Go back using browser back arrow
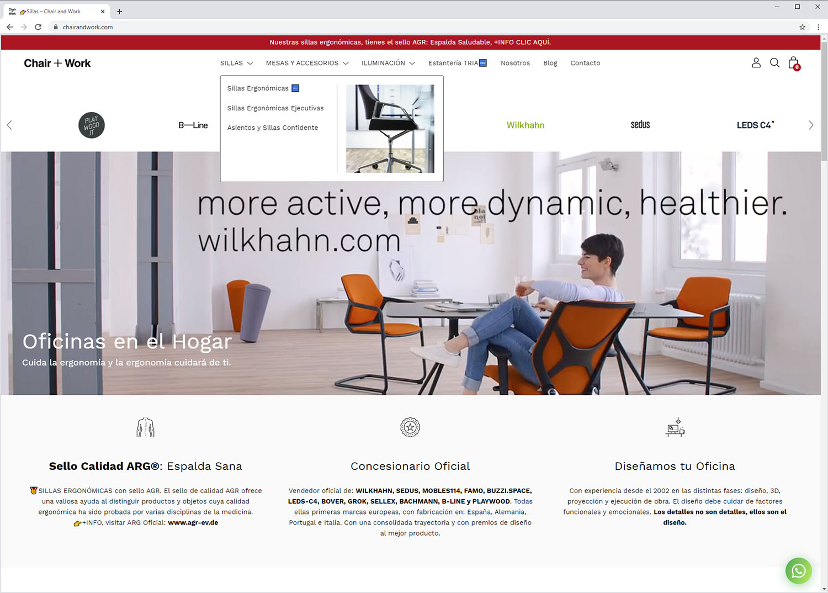The image size is (828, 593). (9, 27)
